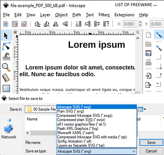Toggle snap bounding boxes option
The image size is (164, 155).
[x=159, y=48]
